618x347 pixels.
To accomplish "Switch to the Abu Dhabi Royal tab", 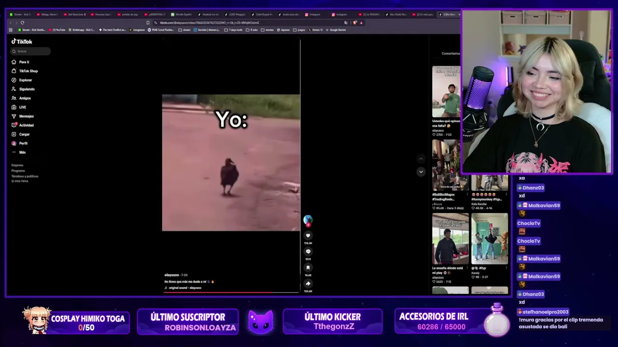I will click(395, 14).
